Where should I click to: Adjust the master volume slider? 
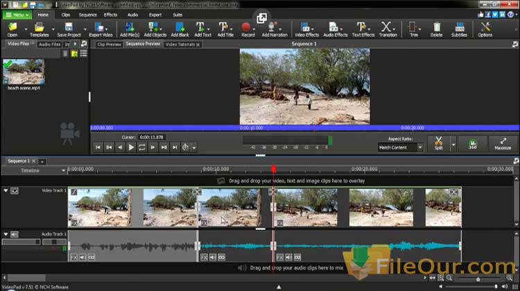pos(496,286)
